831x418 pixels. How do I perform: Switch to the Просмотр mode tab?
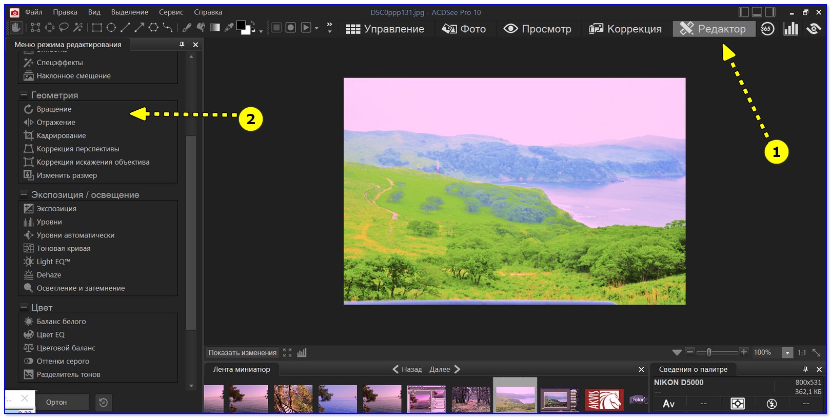tap(538, 29)
